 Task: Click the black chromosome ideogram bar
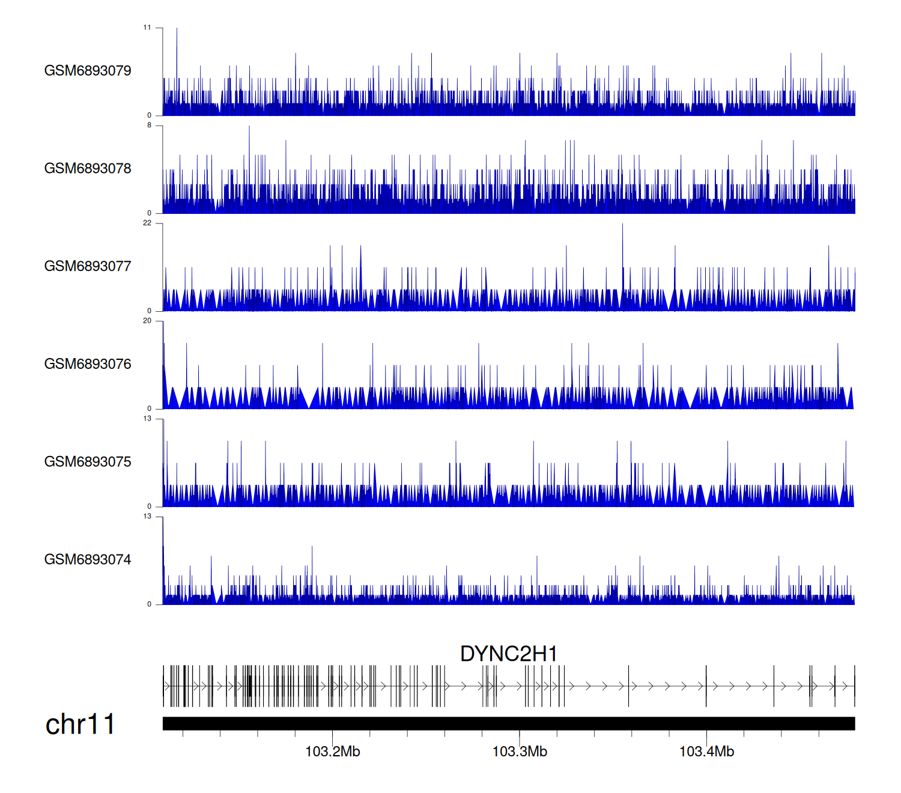(508, 723)
